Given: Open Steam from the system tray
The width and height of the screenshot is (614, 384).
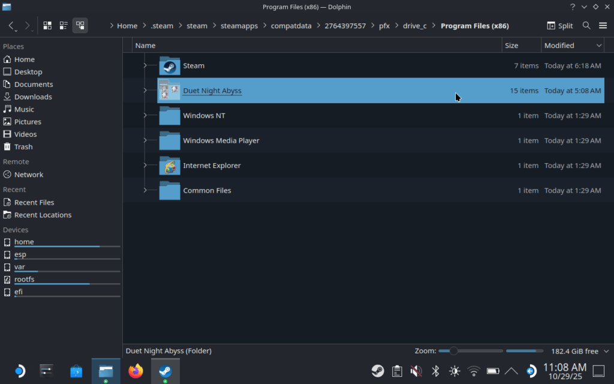Looking at the screenshot, I should [x=378, y=371].
